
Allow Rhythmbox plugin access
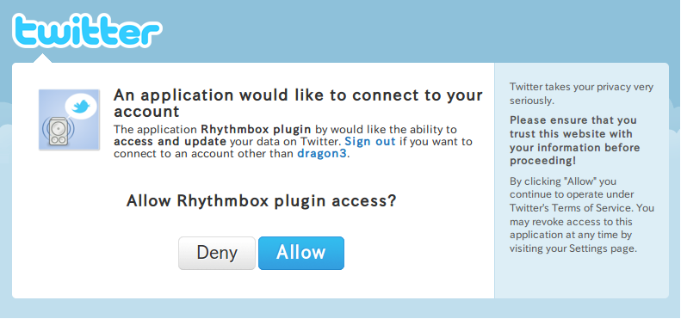301,253
